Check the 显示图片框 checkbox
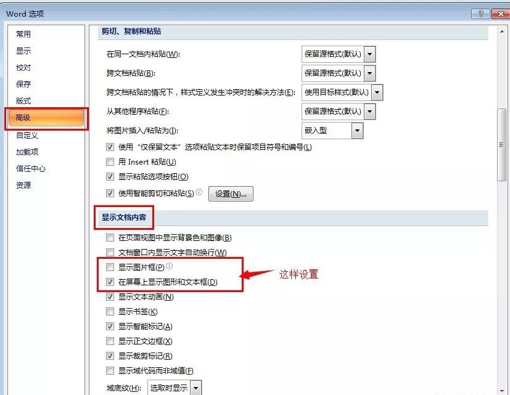 coord(110,267)
